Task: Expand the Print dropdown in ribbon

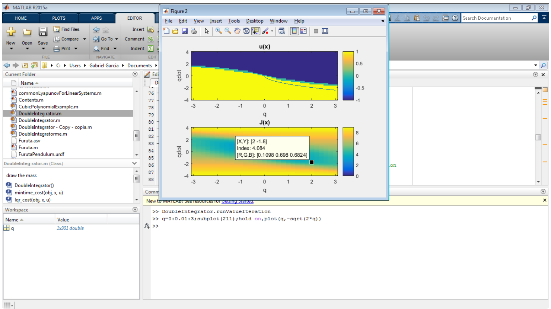Action: (76, 49)
